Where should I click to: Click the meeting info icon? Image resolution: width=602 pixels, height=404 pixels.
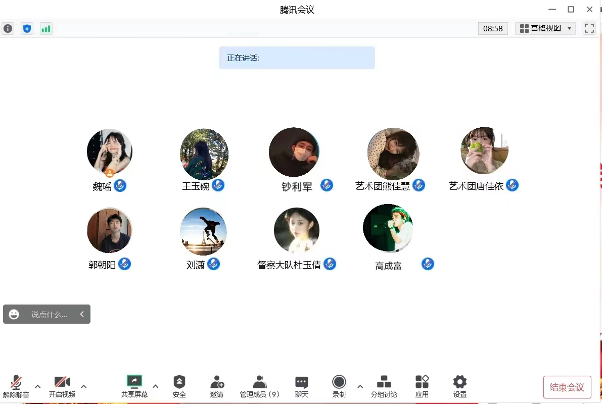(x=8, y=29)
